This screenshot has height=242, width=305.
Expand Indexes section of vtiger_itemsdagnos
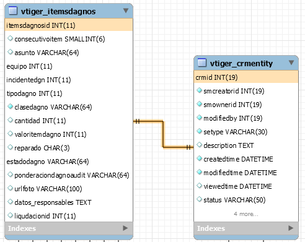tap(125, 228)
